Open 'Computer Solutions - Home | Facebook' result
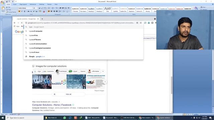The height and width of the screenshot is (120, 214). point(52,105)
